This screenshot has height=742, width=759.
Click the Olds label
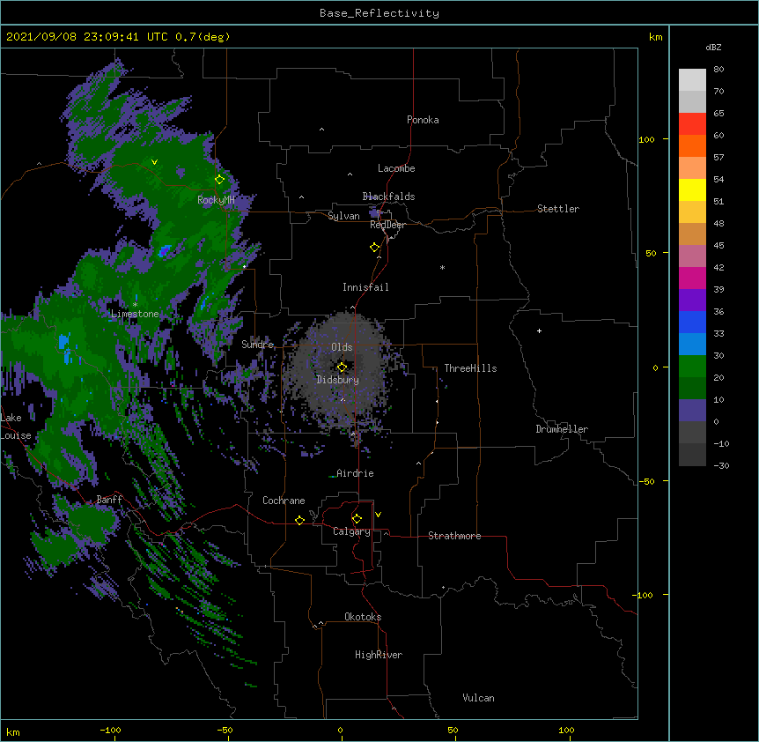pos(342,347)
